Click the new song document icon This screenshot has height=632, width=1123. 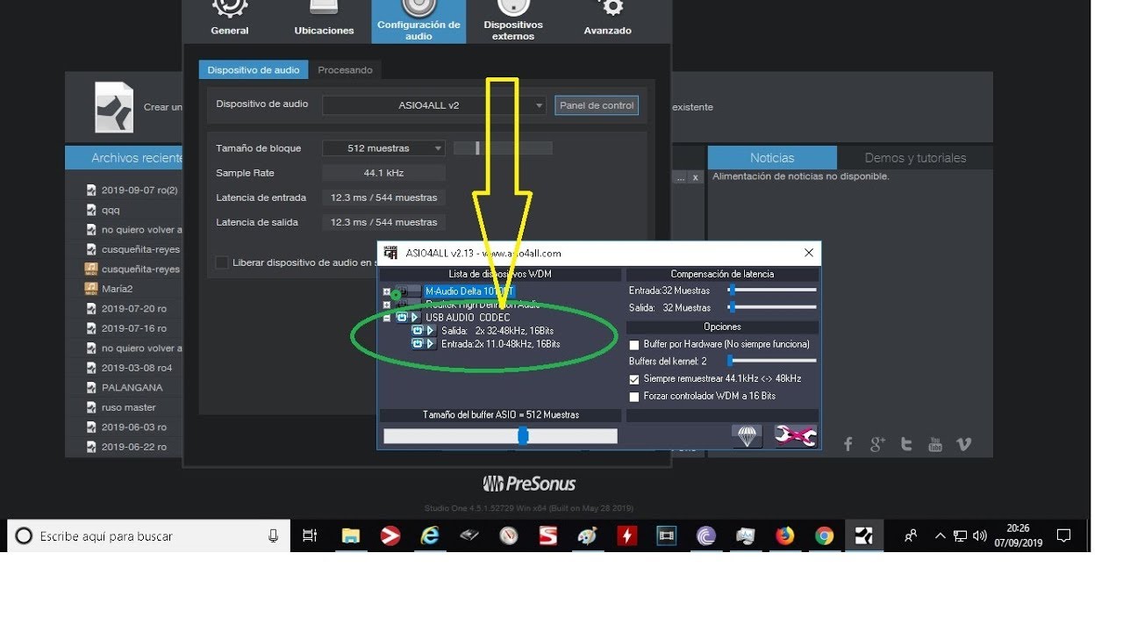(x=114, y=107)
